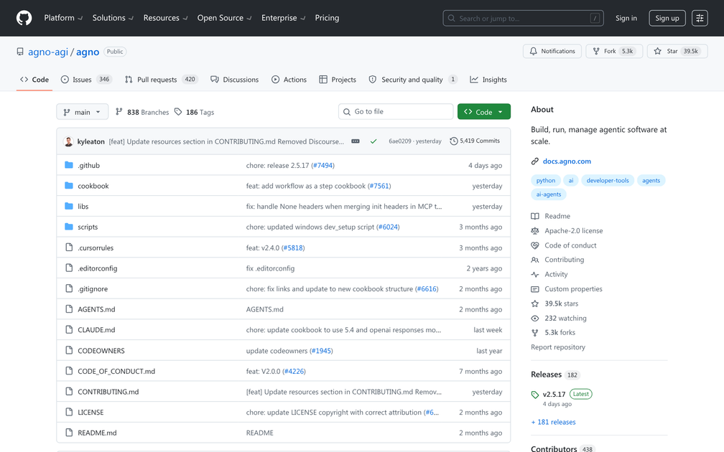The width and height of the screenshot is (724, 452).
Task: Click Report repository link
Action: click(x=558, y=347)
